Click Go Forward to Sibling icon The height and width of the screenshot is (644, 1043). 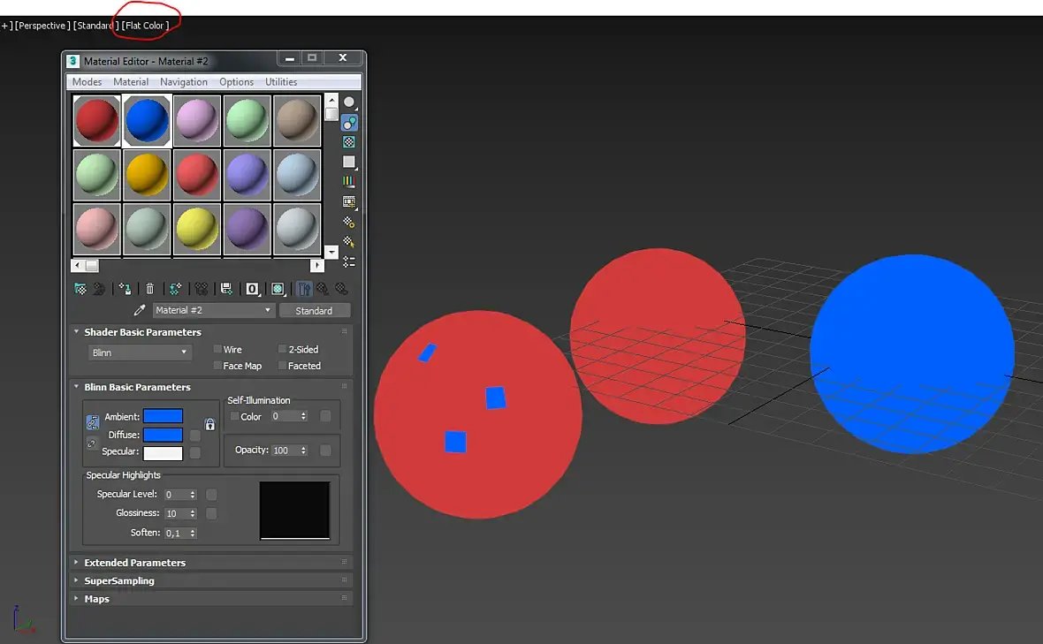coord(341,289)
